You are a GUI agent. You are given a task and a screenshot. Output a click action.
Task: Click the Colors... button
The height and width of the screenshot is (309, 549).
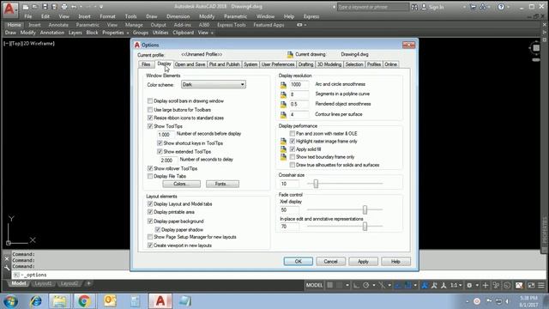[181, 184]
